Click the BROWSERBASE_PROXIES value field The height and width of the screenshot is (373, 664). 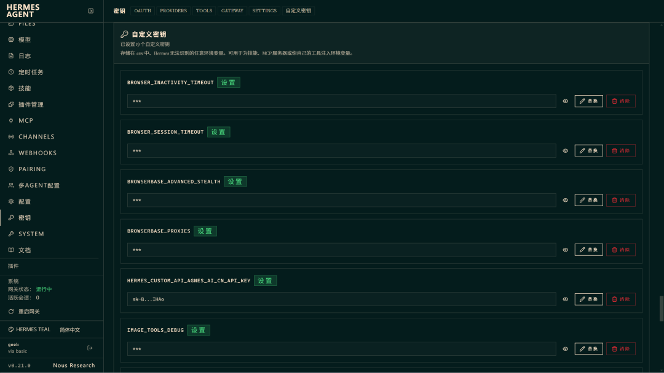342,250
